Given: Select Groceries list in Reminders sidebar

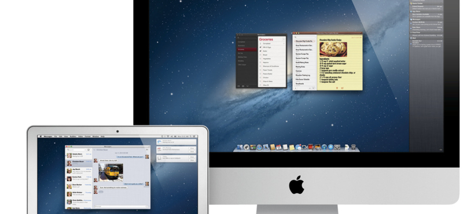Looking at the screenshot, I should click(247, 49).
